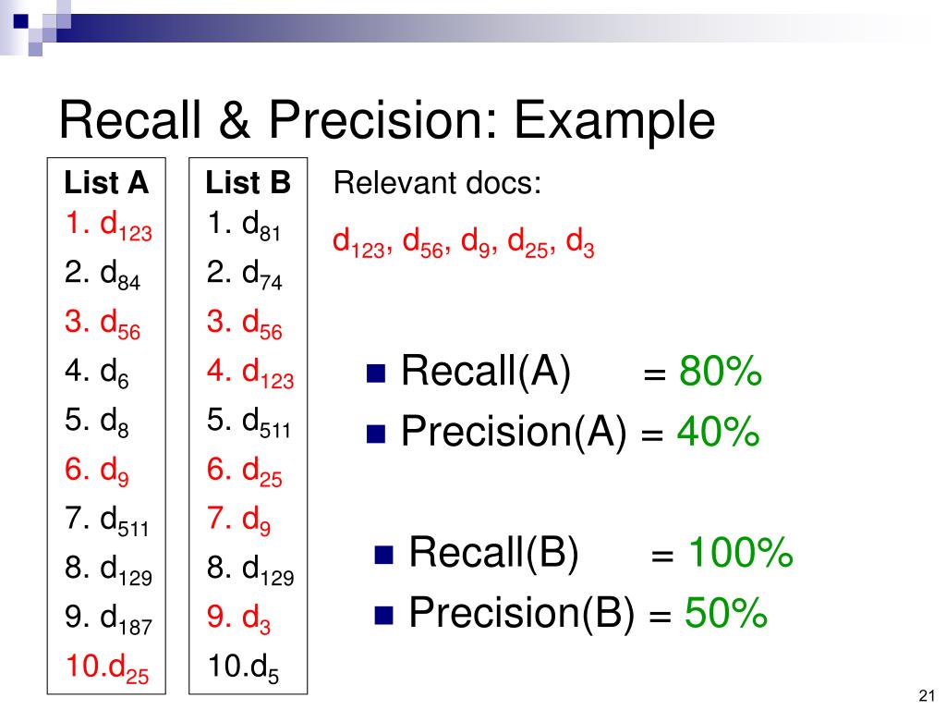Click item 7. d511 in List A
This screenshot has height=710, width=946.
point(107,521)
